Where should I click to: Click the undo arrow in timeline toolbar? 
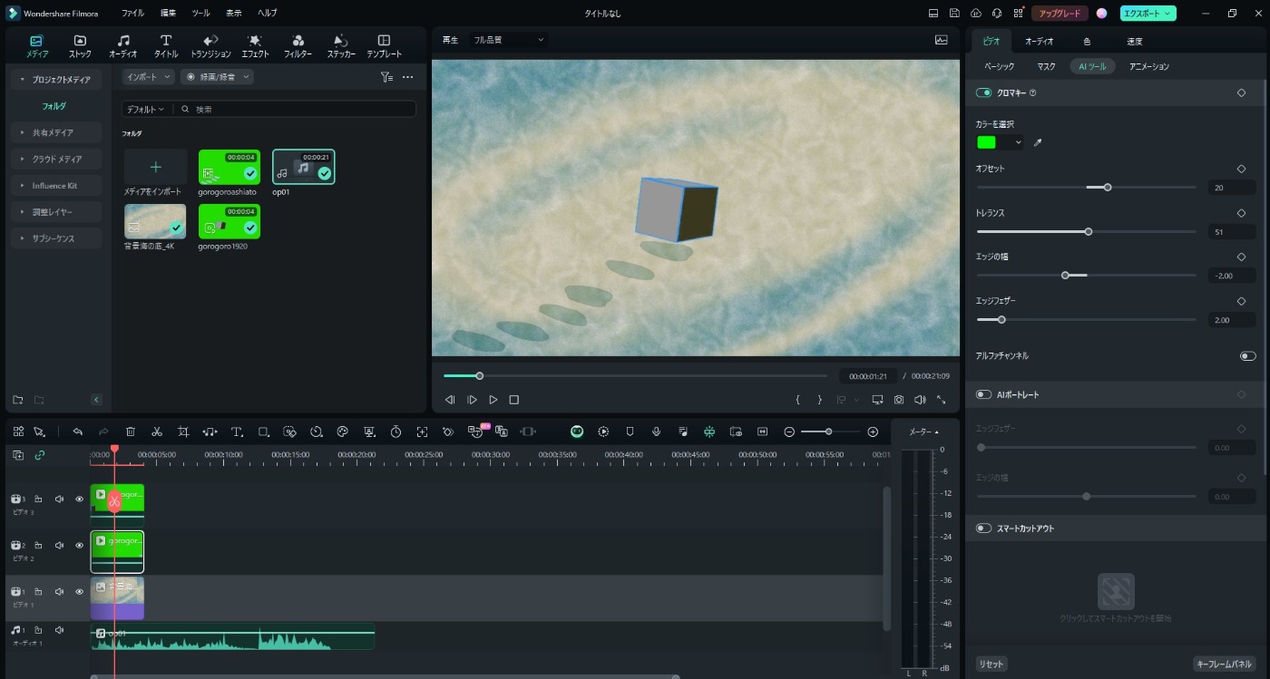[78, 432]
